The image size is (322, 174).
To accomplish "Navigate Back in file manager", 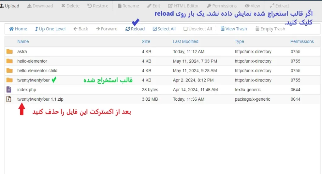I will pyautogui.click(x=81, y=29).
